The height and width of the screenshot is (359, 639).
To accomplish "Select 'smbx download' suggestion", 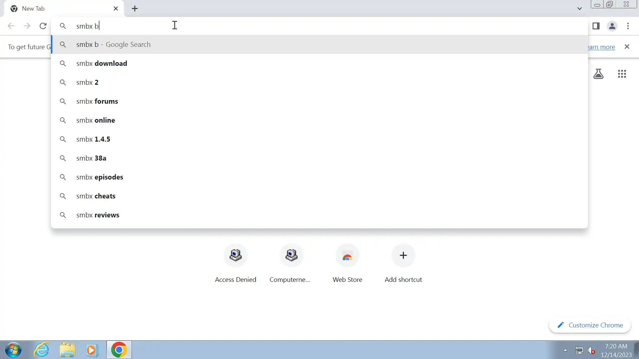I will click(x=102, y=63).
